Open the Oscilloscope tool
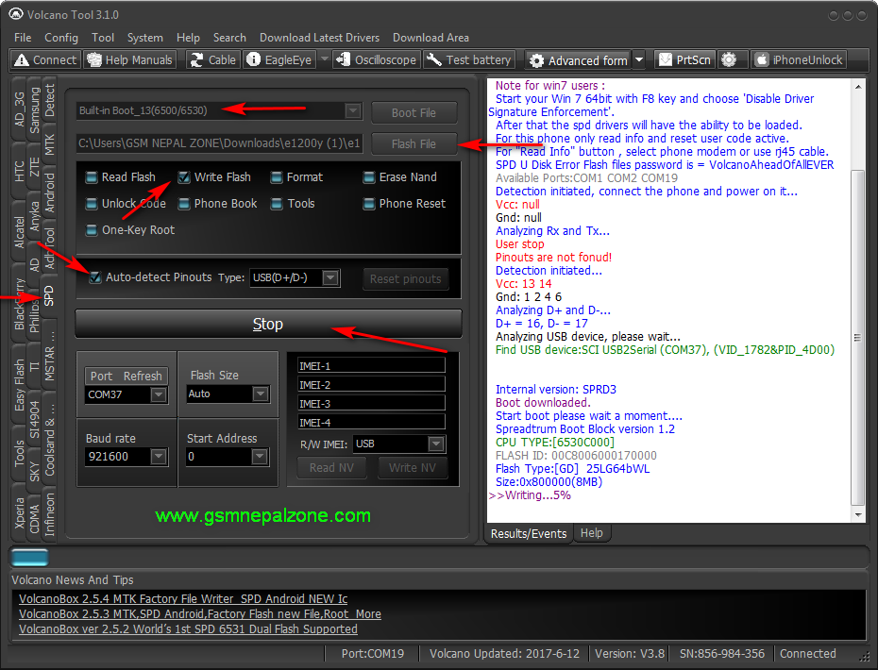Screen dimensions: 878x670 tap(377, 59)
